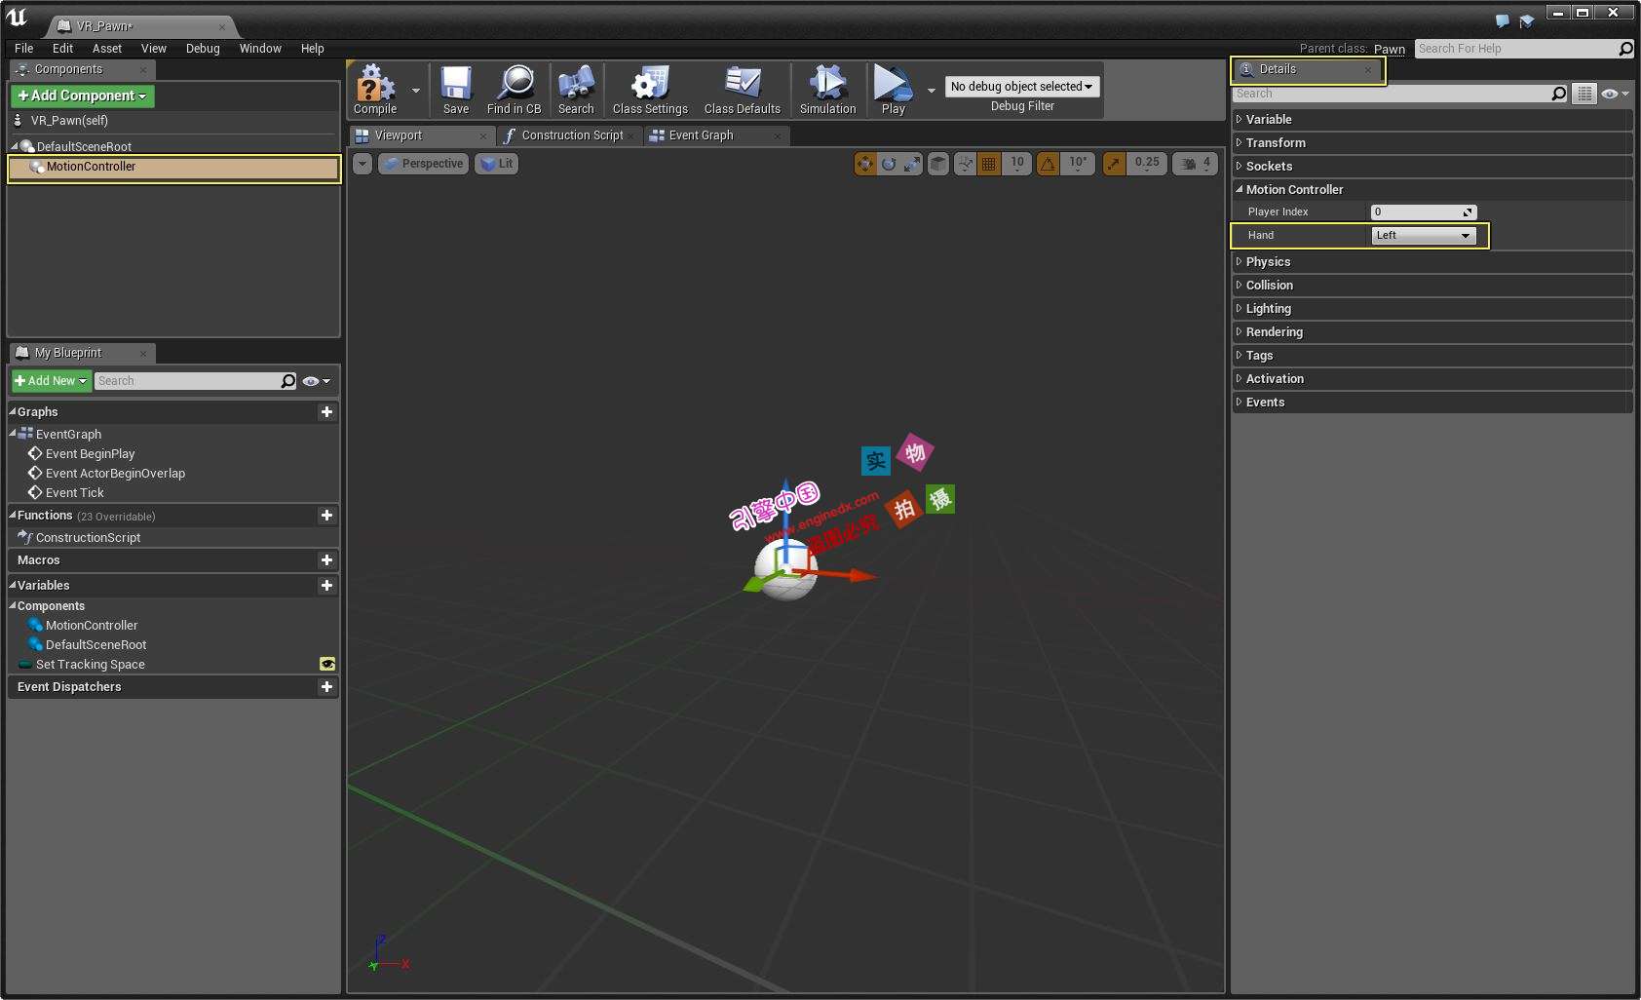1641x1000 pixels.
Task: Open camera speed setting in viewport
Action: (1196, 164)
